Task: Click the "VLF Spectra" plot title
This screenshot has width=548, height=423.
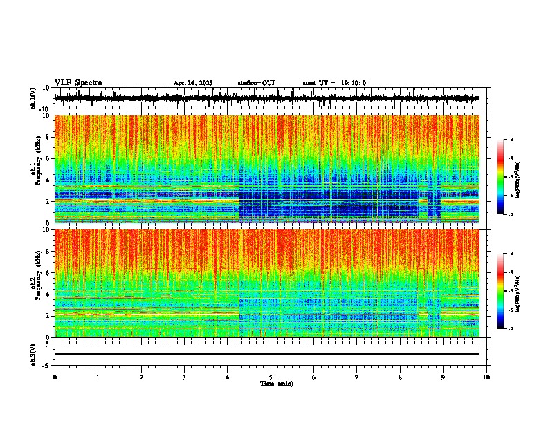Action: point(78,83)
